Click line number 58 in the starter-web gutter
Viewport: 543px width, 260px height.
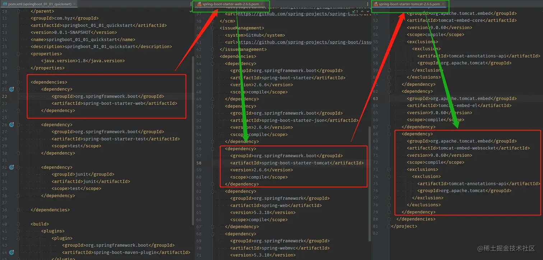199,163
